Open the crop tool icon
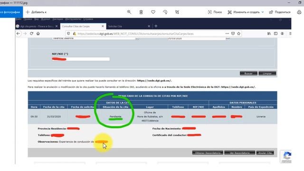Viewport: 304px width, 171px height. (x=177, y=12)
